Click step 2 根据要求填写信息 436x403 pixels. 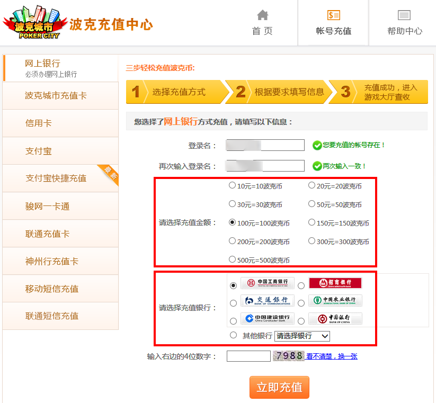(x=279, y=92)
